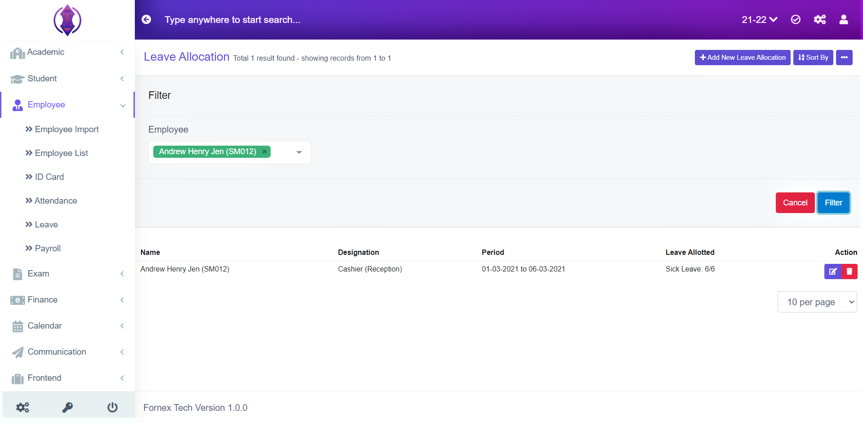Click the Finance money icon

(x=18, y=300)
